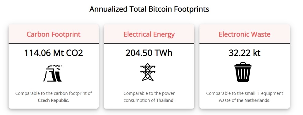Click the Annualized Total Bitcoin Footprints heading

[149, 9]
